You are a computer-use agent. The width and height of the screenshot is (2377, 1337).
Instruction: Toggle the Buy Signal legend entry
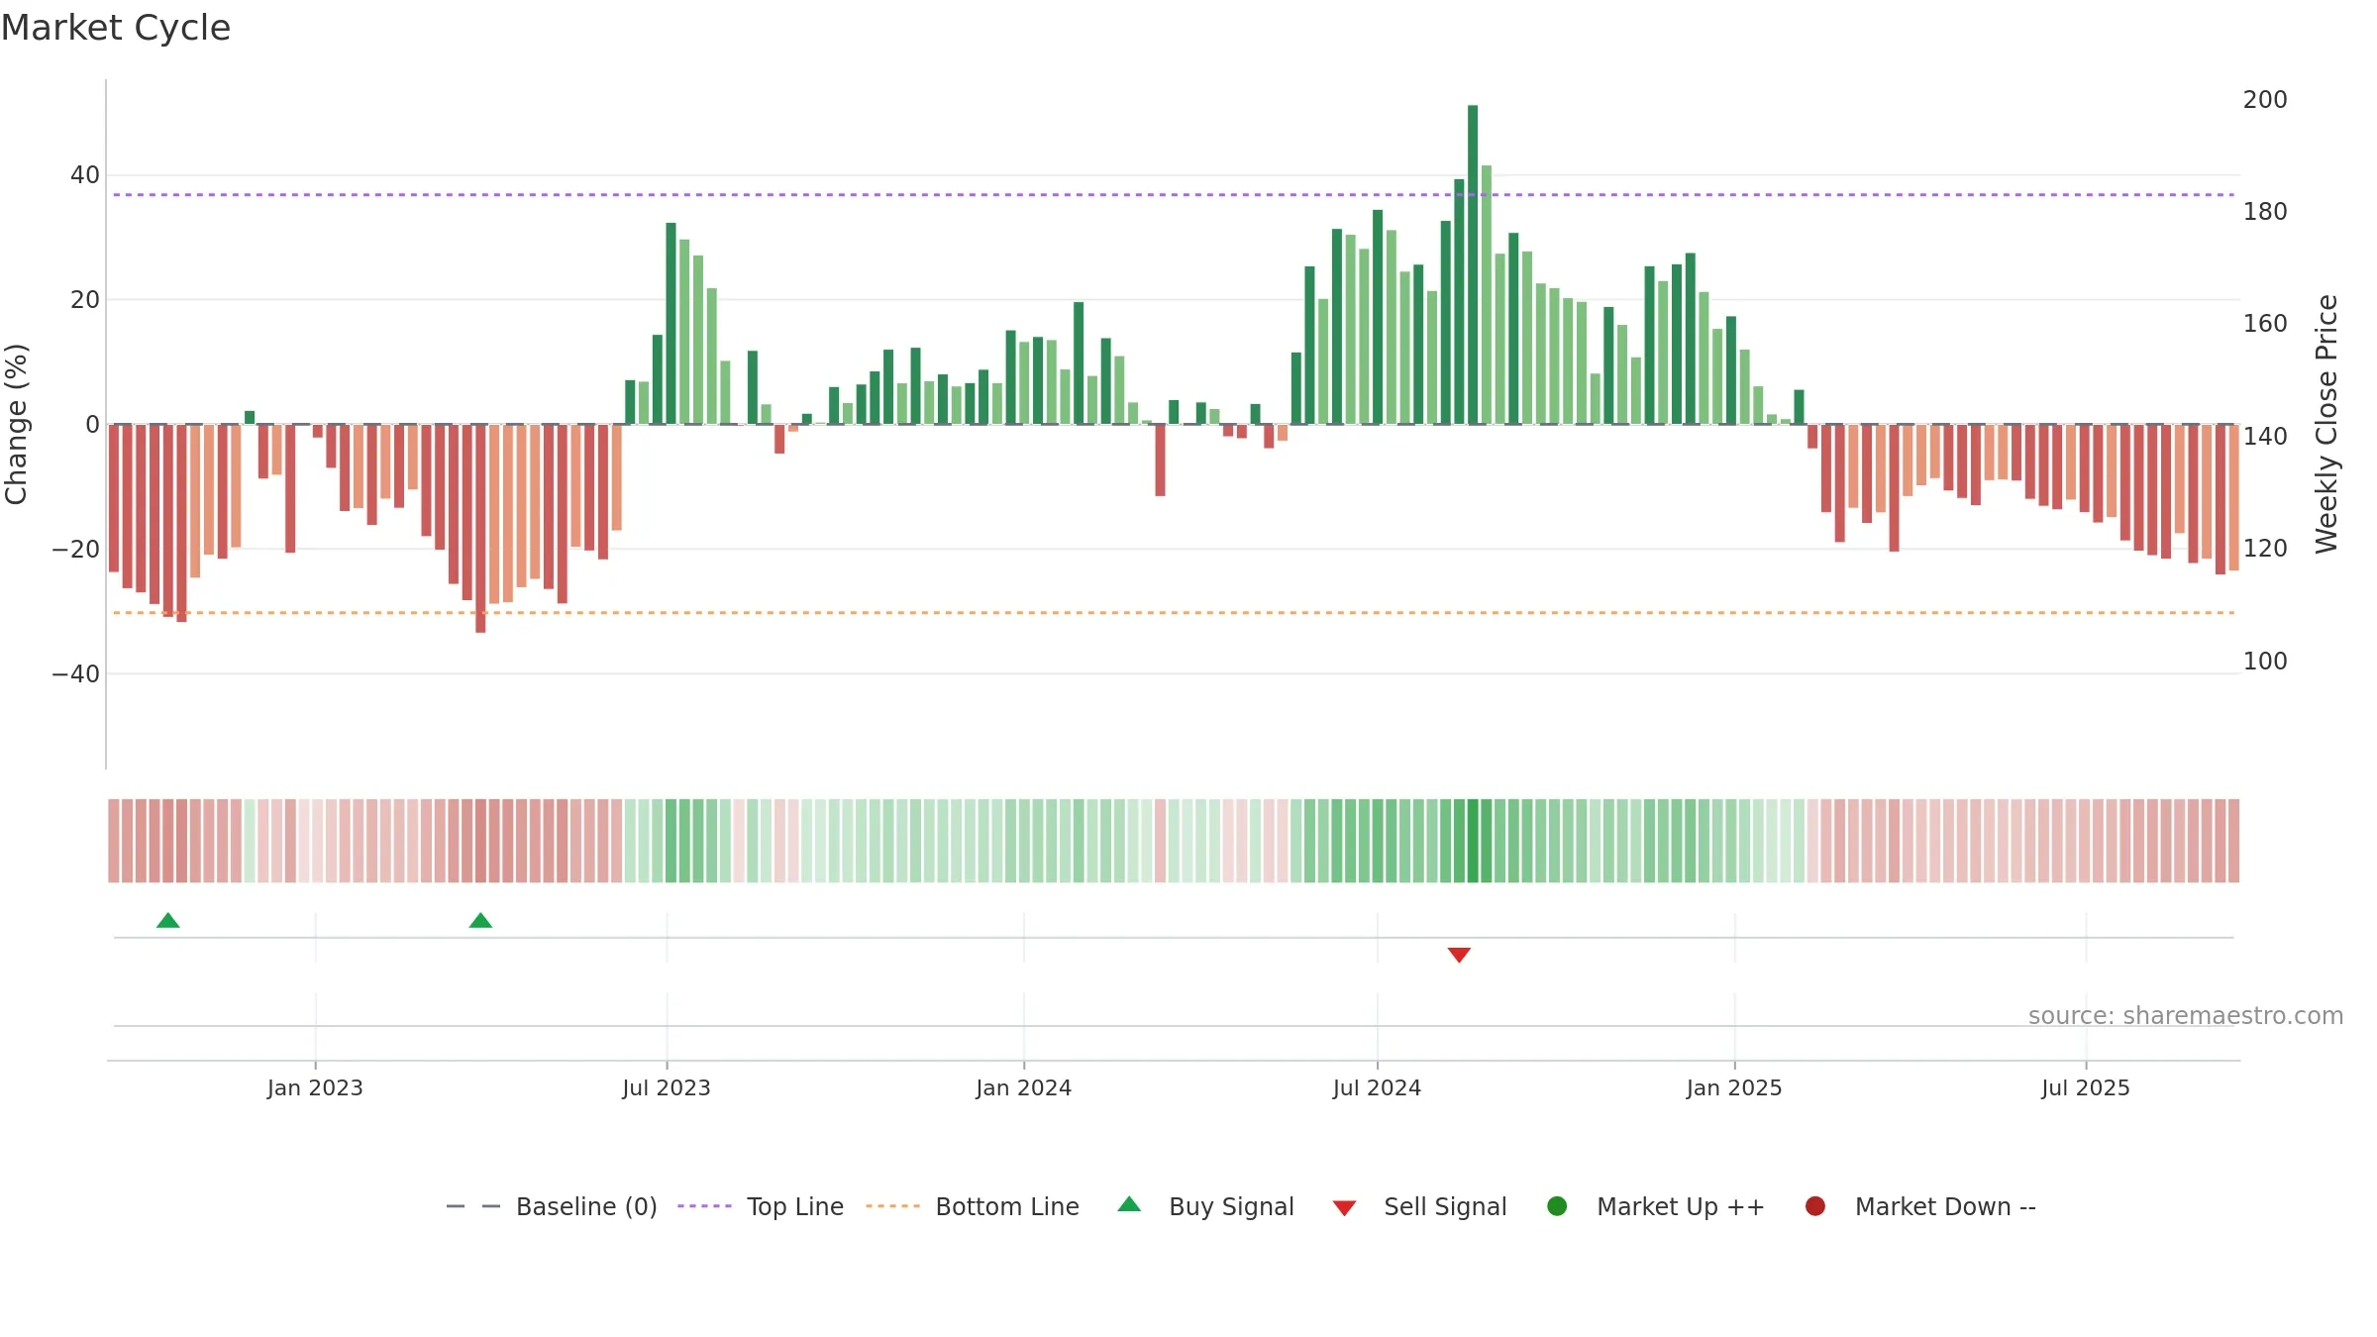pos(1205,1206)
